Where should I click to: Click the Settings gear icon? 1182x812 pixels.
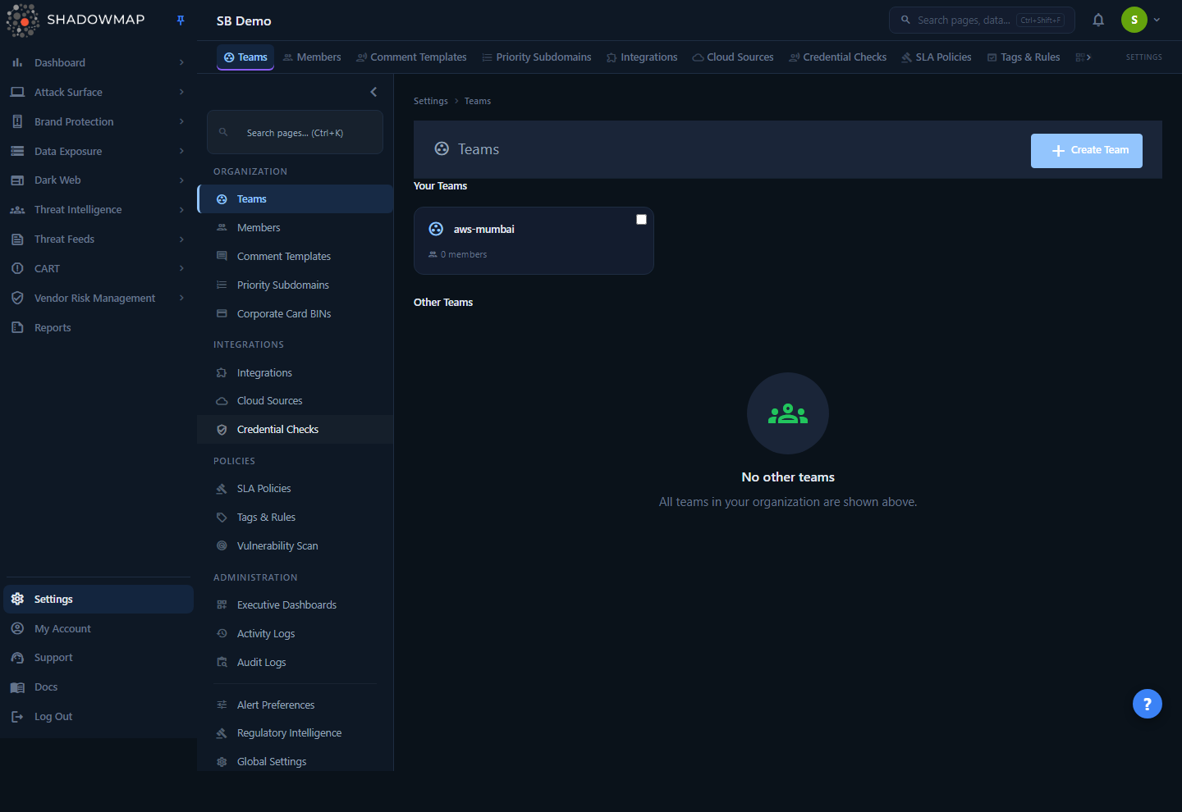[x=17, y=599]
